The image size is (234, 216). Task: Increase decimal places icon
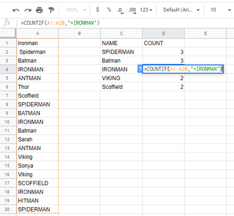(132, 10)
